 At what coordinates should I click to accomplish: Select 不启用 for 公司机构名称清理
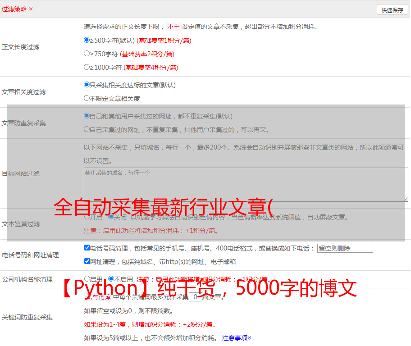tap(111, 278)
